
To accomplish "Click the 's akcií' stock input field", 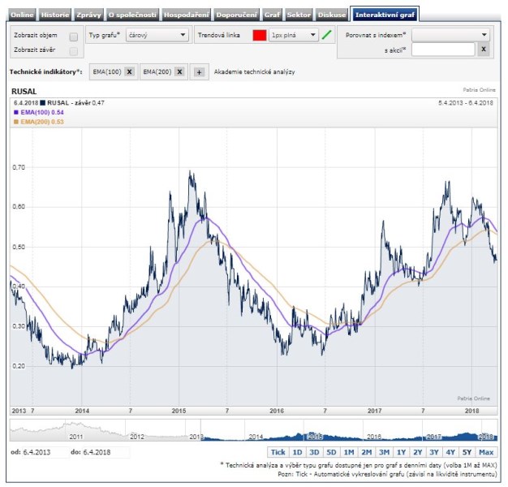I will pos(442,50).
